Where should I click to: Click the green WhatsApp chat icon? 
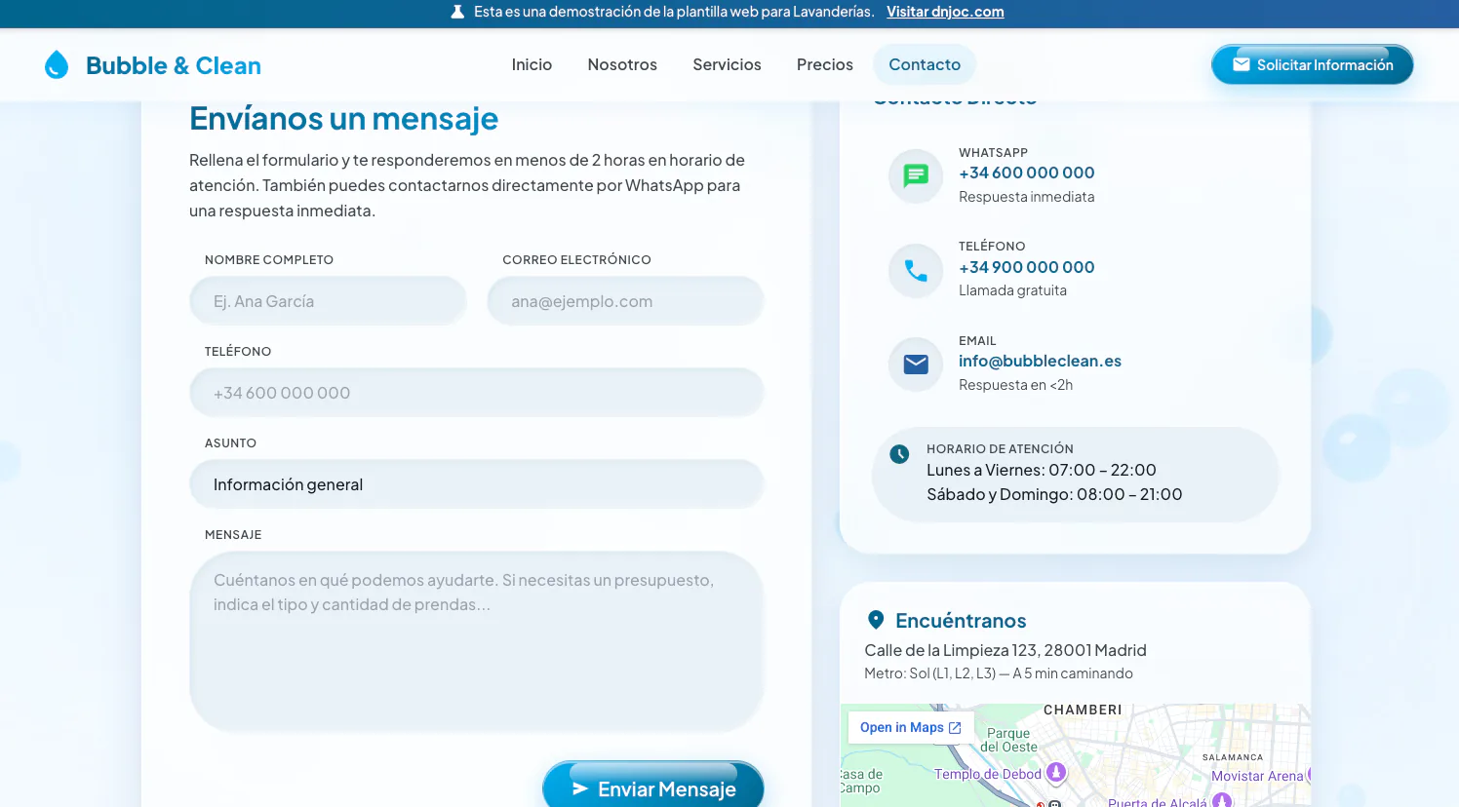coord(916,175)
